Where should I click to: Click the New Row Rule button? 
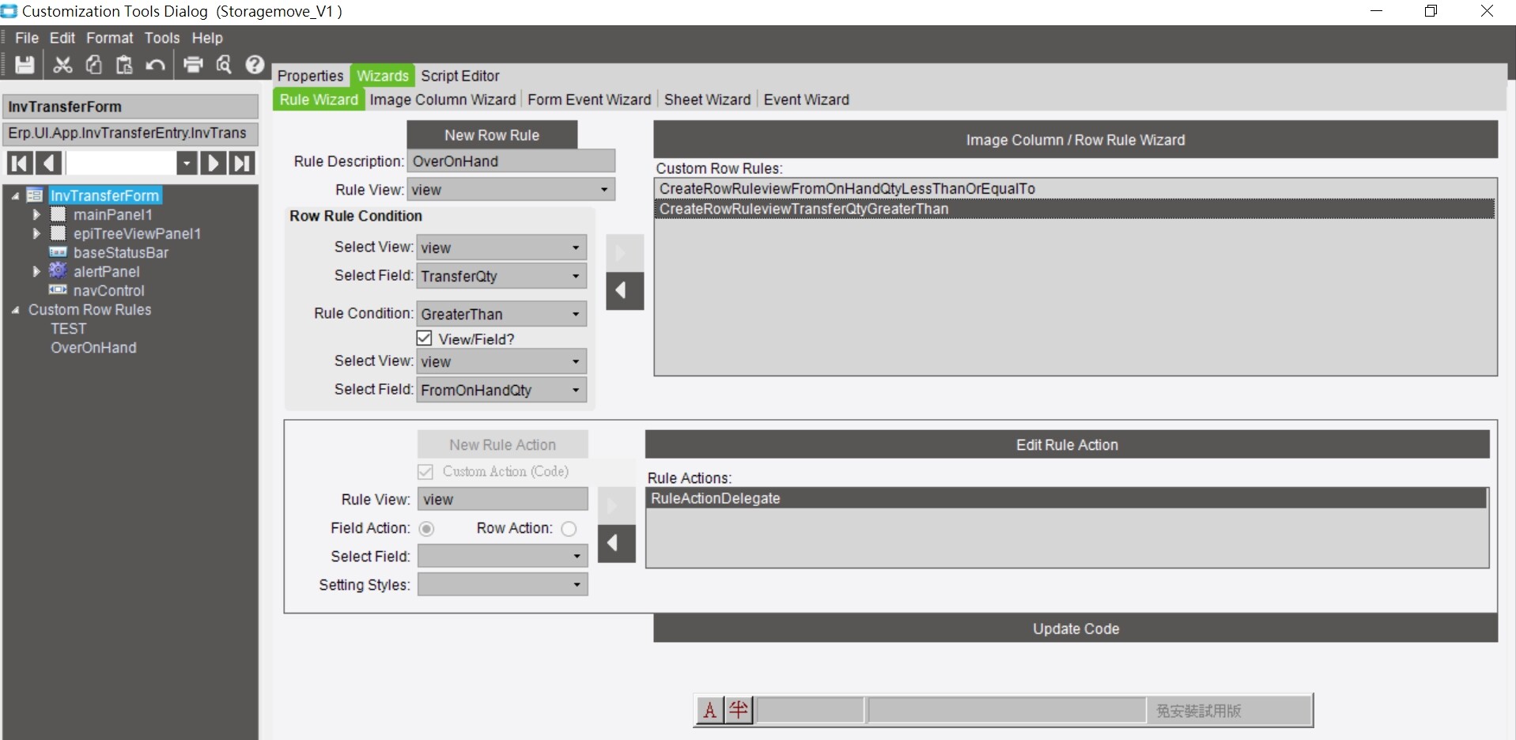pos(492,135)
